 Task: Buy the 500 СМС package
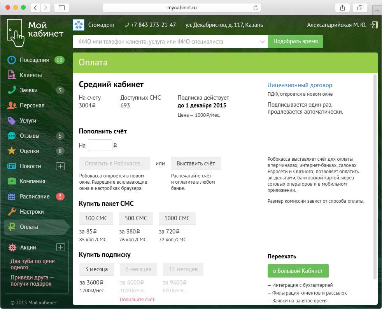pyautogui.click(x=136, y=218)
